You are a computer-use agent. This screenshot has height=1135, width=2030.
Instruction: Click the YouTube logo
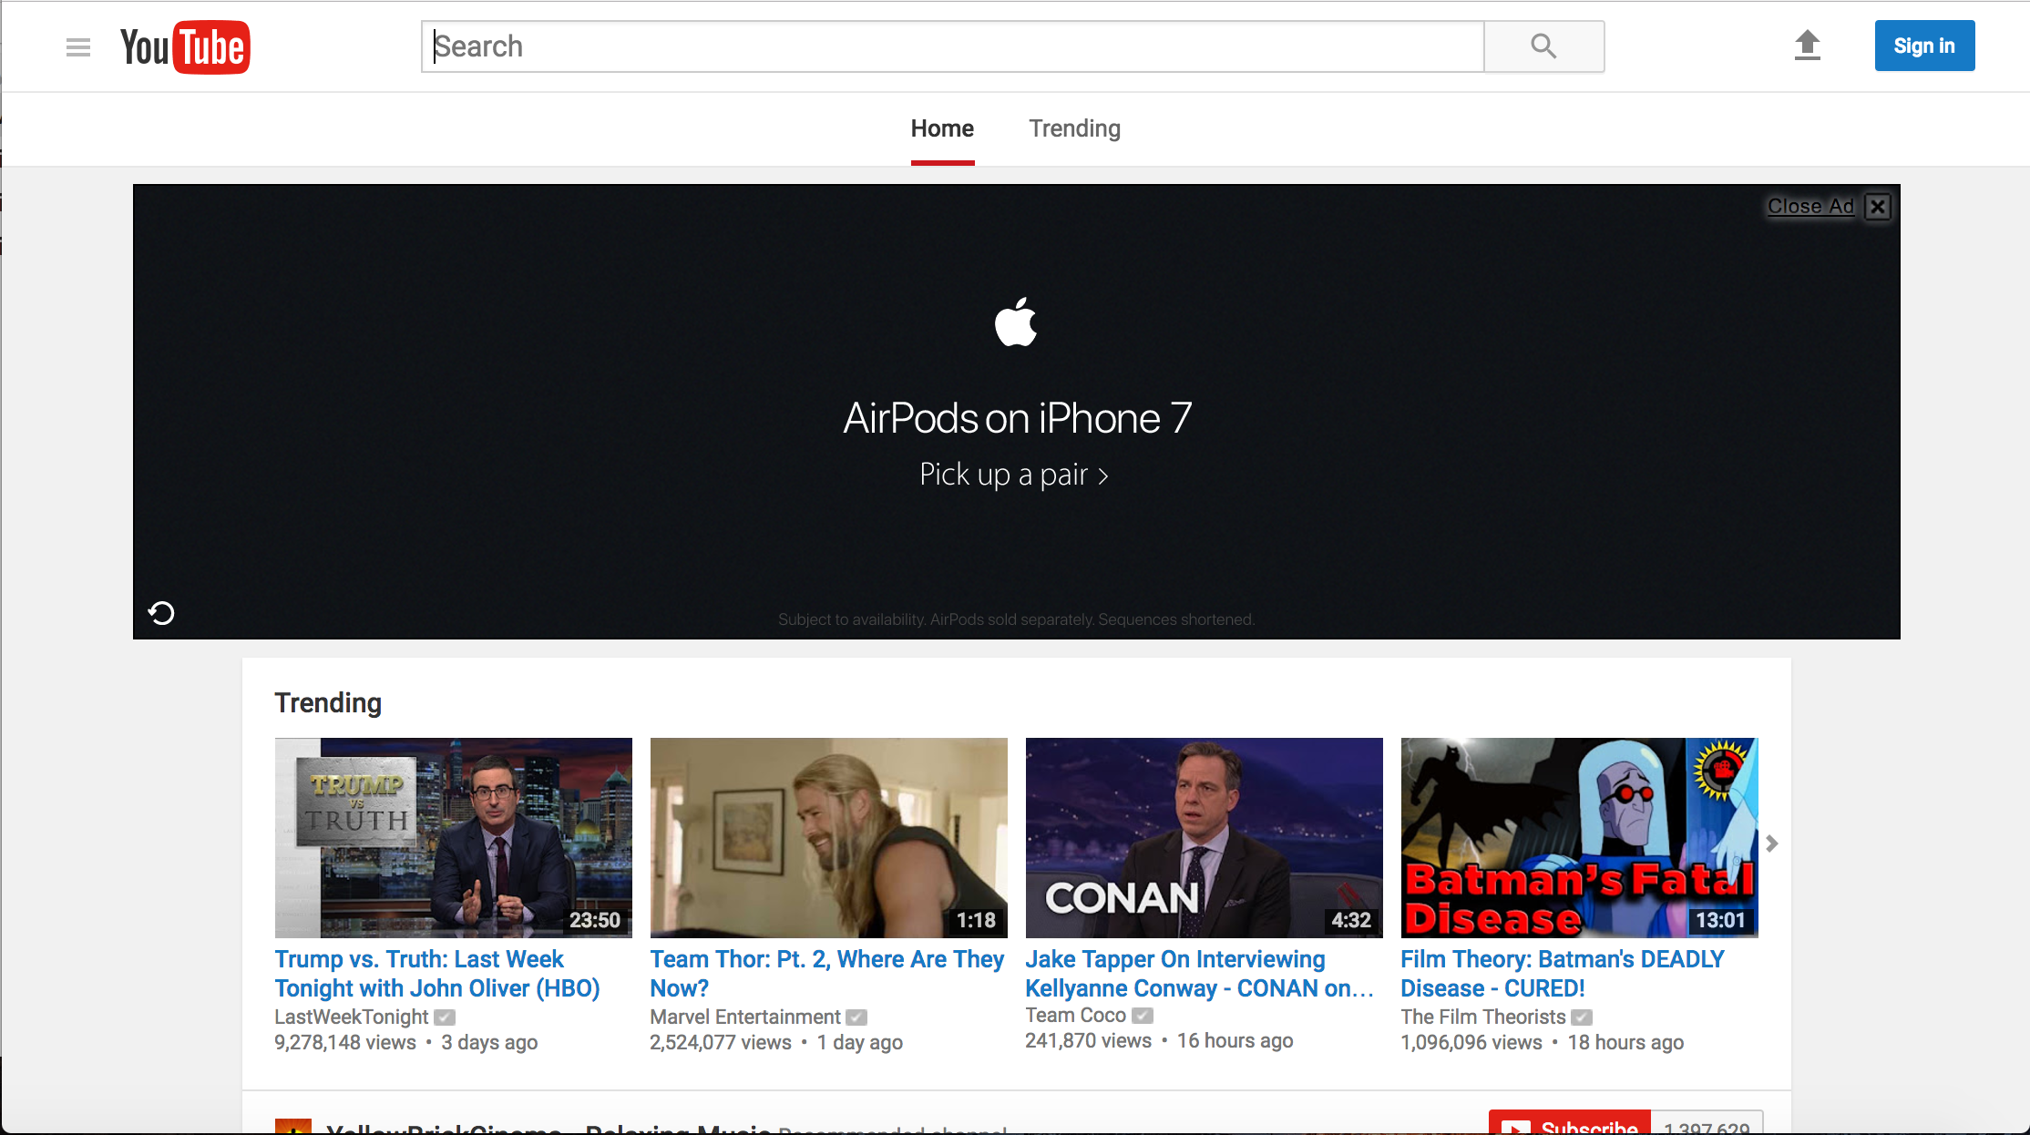(185, 46)
